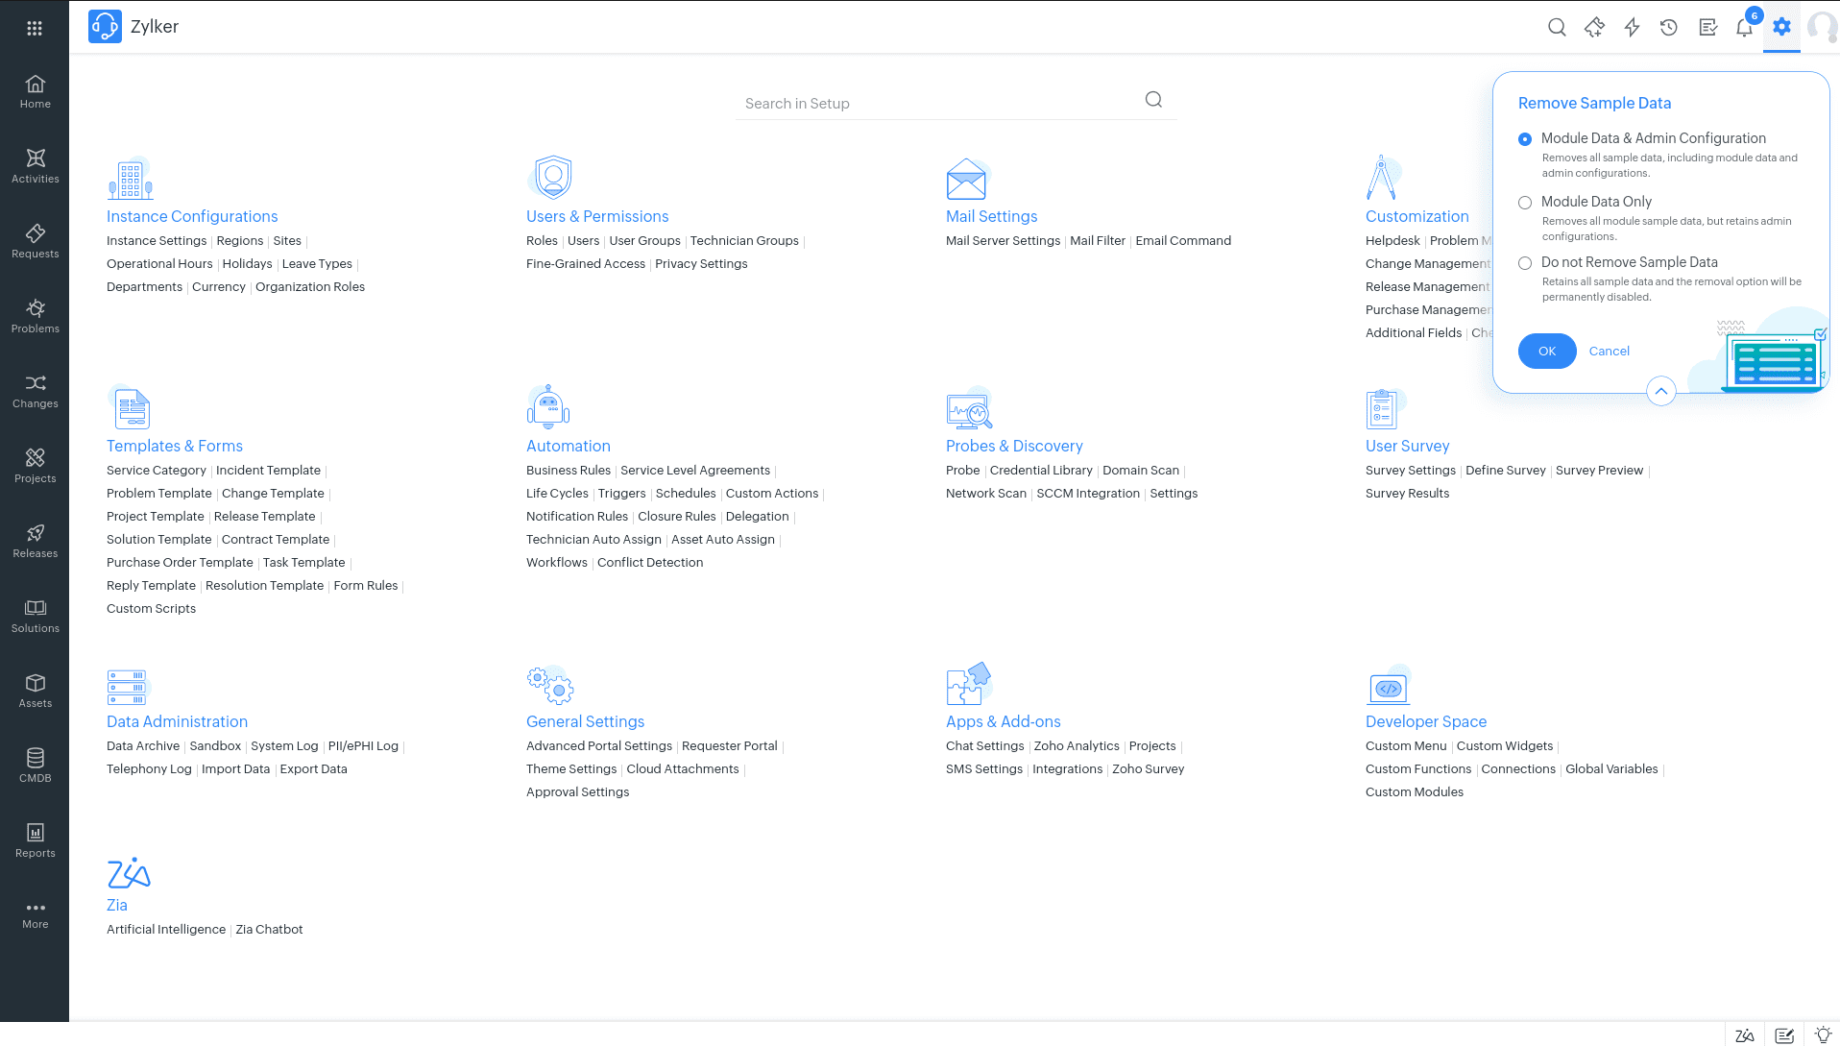Select Module Data & Admin Configuration option
Screen dimensions: 1840x1046
coord(1525,139)
